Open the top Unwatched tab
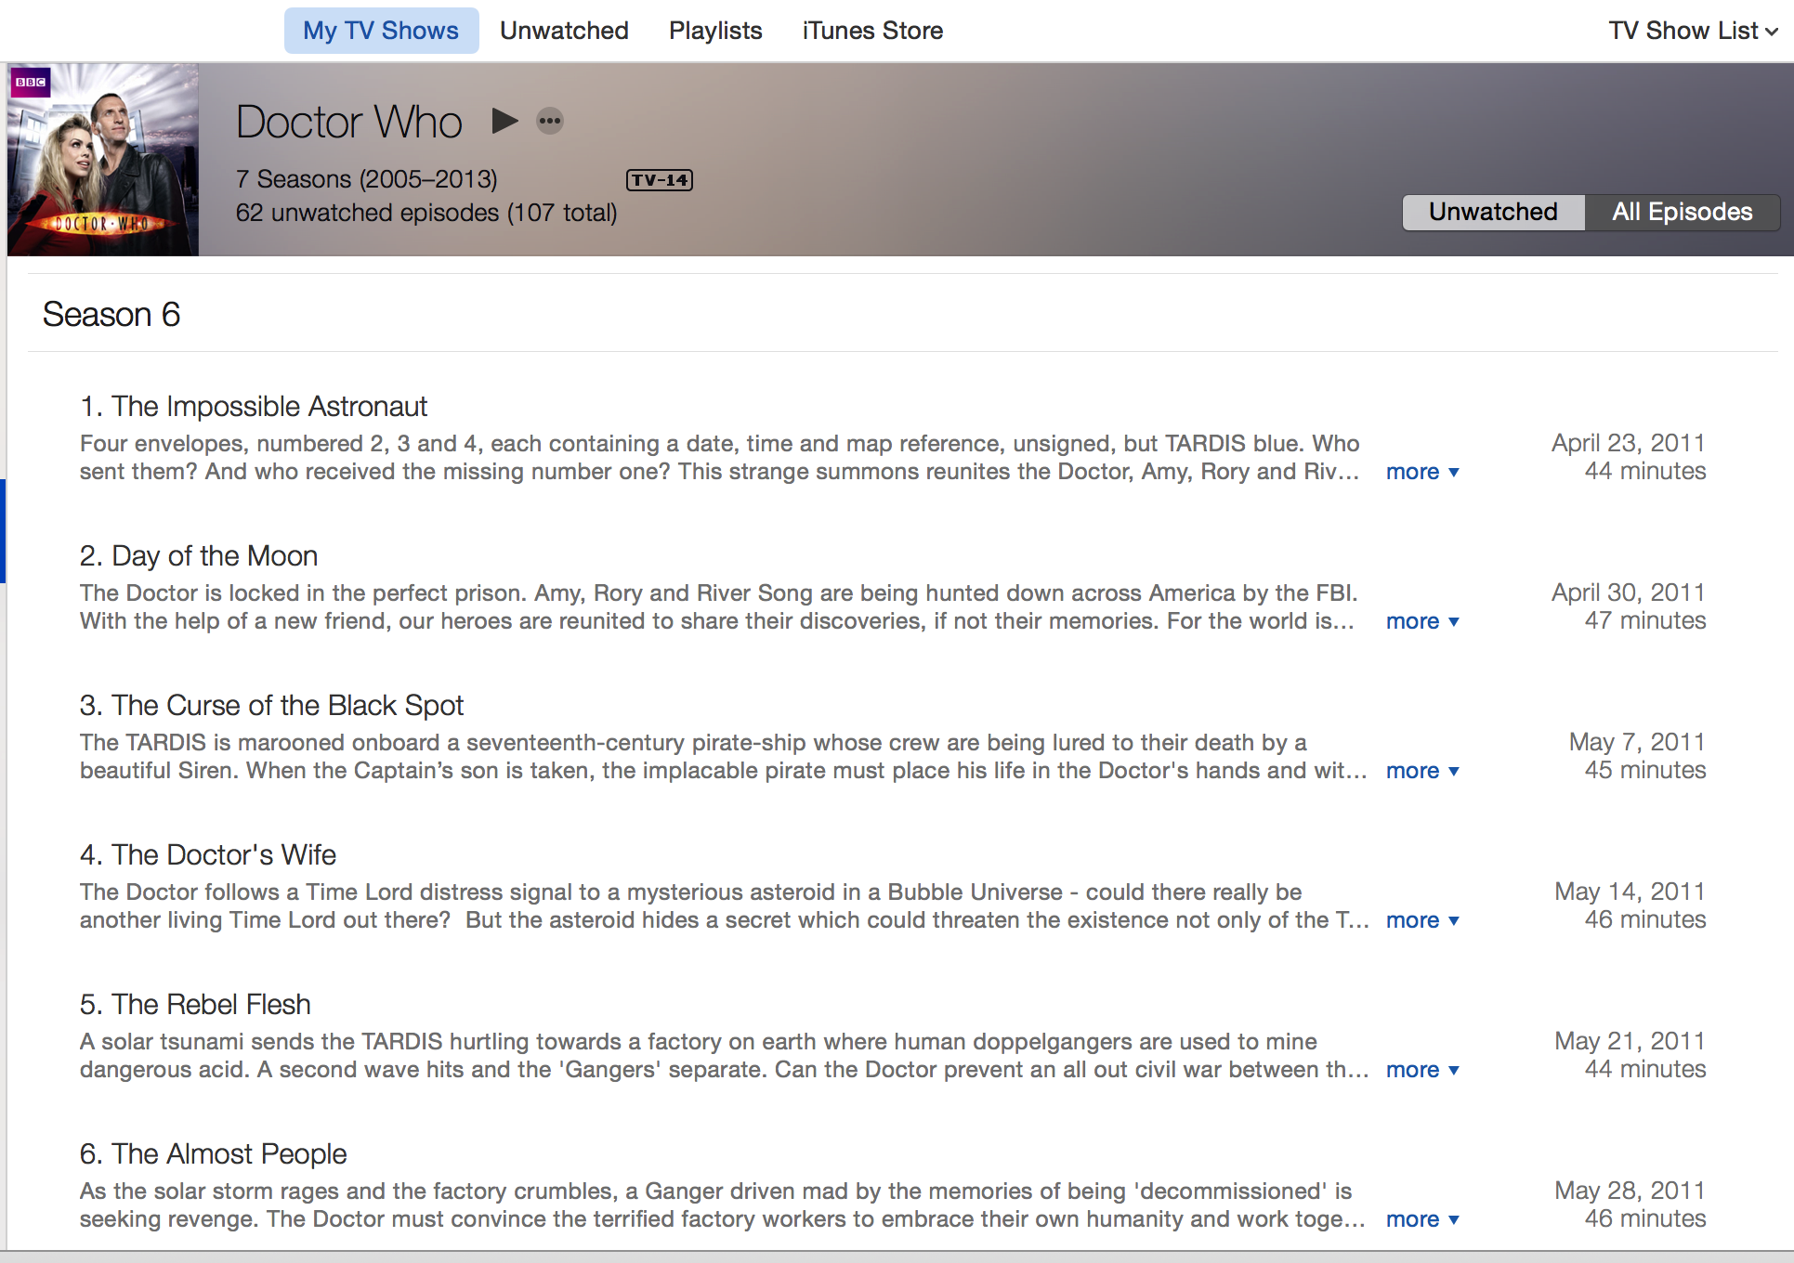Image resolution: width=1794 pixels, height=1263 pixels. click(x=564, y=31)
